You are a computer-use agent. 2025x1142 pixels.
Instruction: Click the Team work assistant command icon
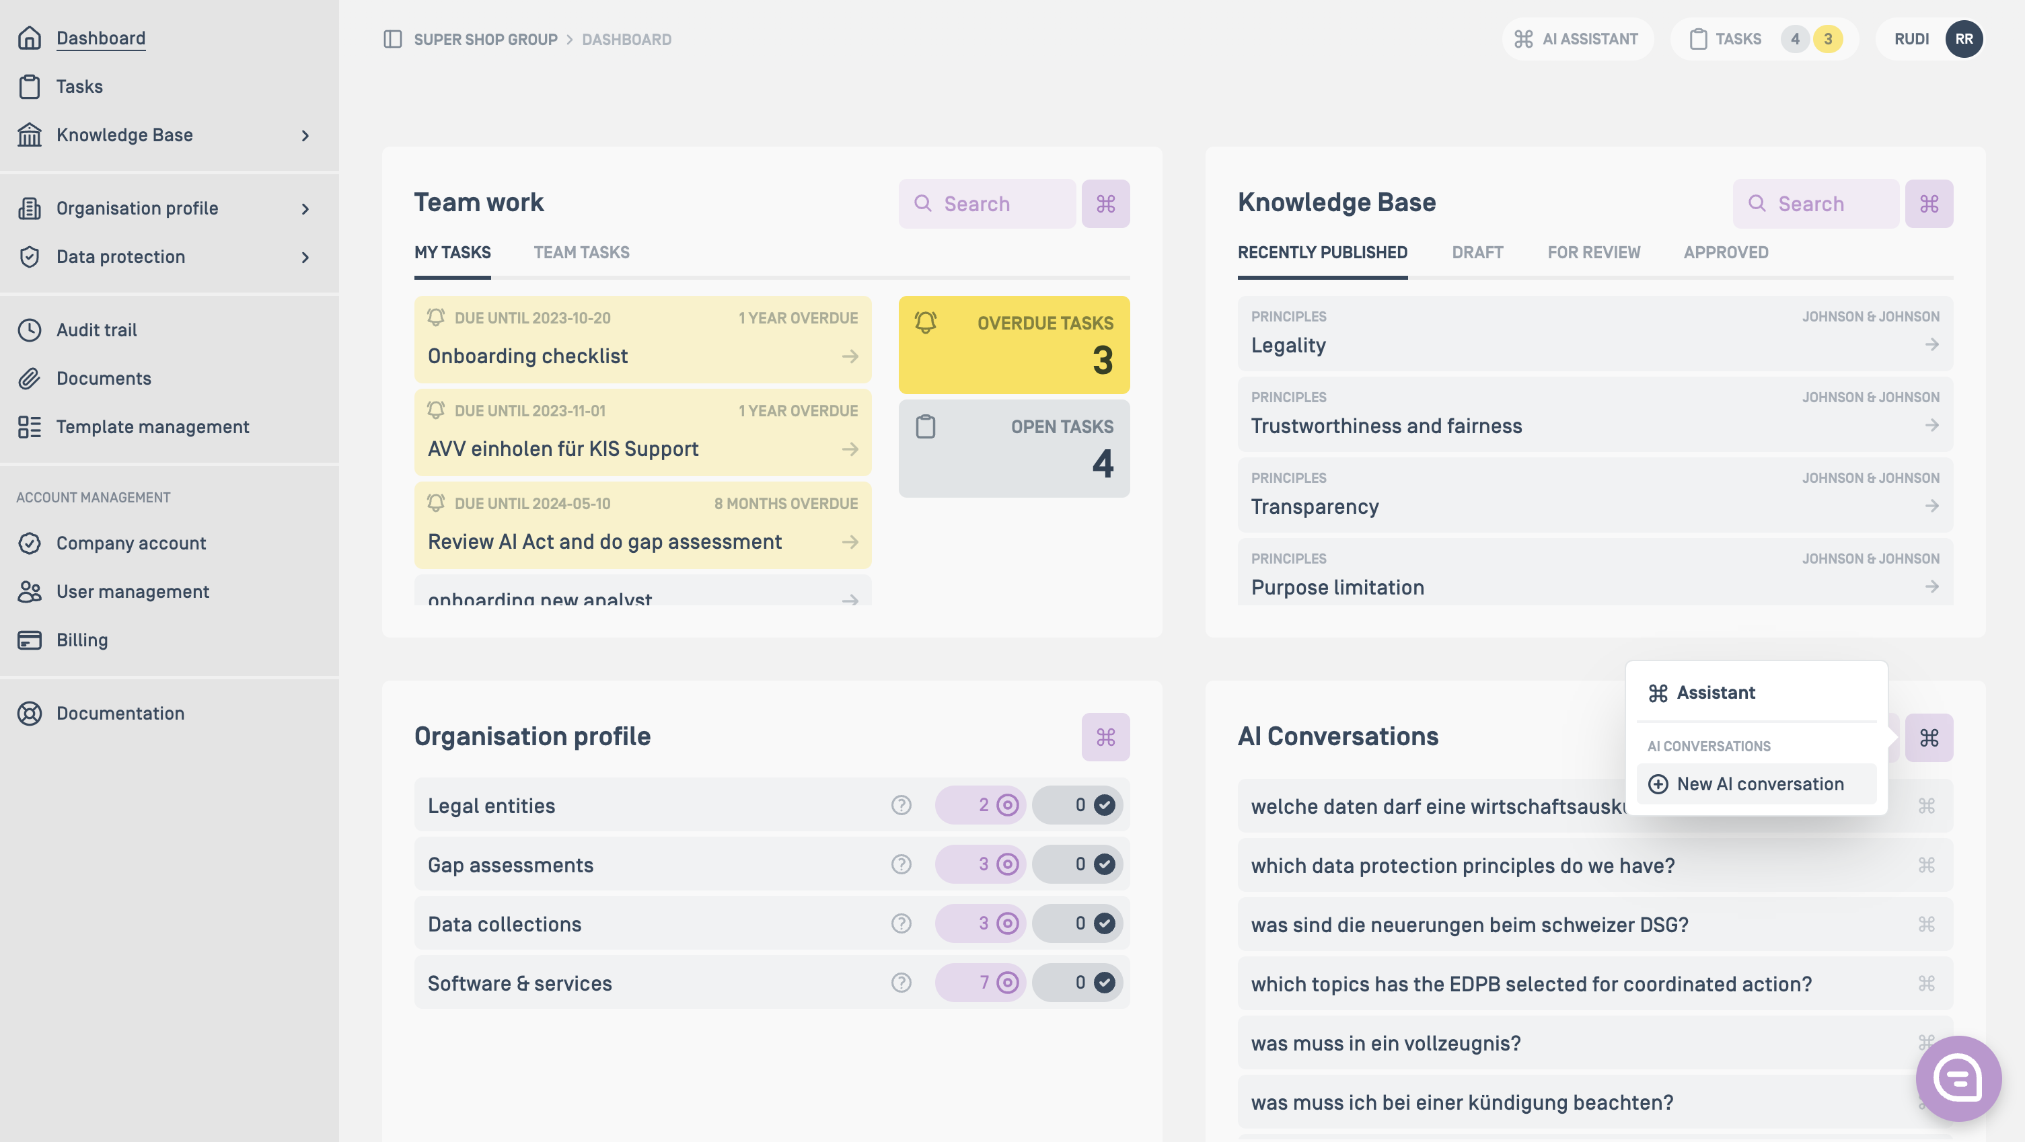coord(1105,204)
